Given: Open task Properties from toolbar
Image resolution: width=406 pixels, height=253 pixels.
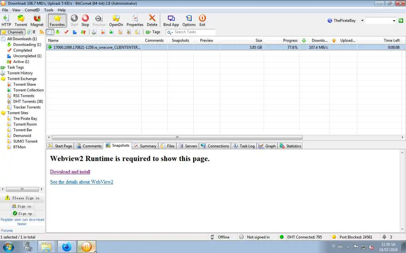Looking at the screenshot, I should coord(135,21).
